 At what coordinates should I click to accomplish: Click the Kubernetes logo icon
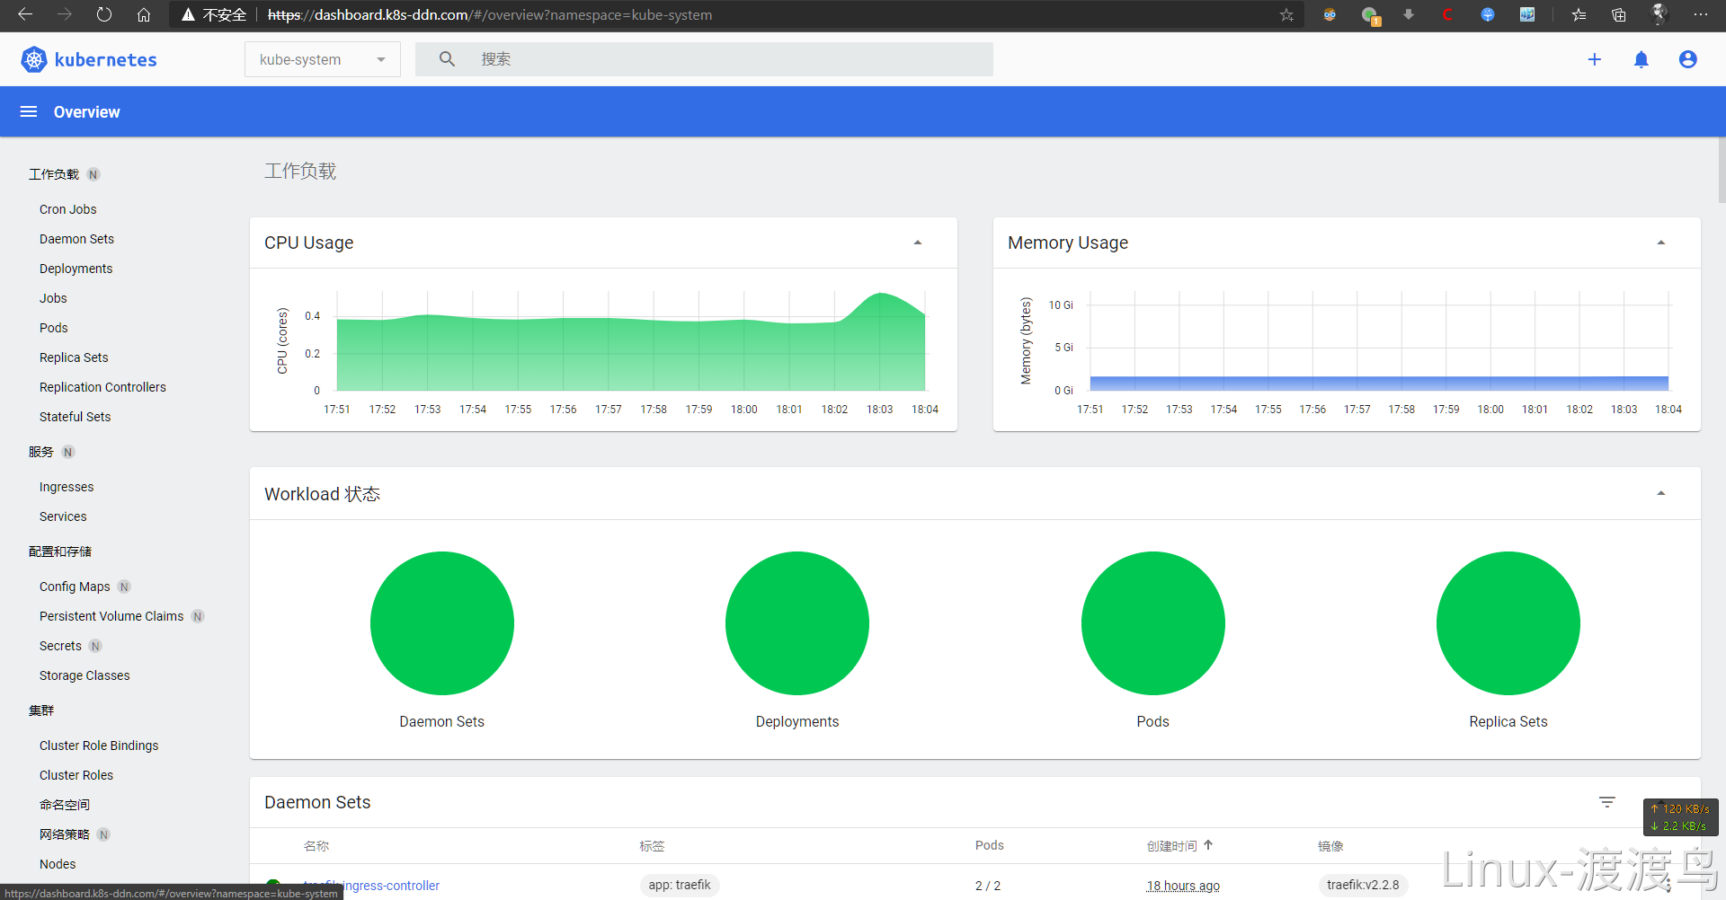[x=34, y=59]
